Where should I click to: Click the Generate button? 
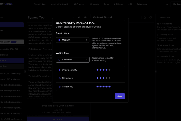click(58, 119)
